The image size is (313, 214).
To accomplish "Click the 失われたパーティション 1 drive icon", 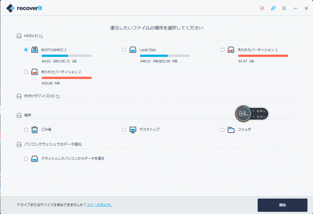I will click(231, 50).
